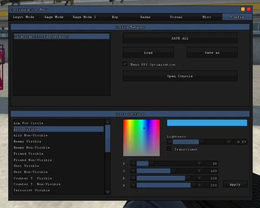Decrease the G value with minus
This screenshot has height=208, width=260.
click(x=133, y=171)
